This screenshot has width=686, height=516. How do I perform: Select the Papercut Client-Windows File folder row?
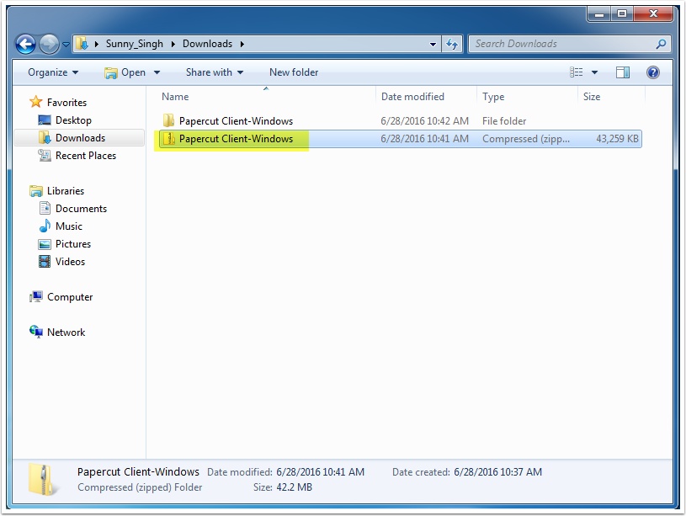(401, 121)
